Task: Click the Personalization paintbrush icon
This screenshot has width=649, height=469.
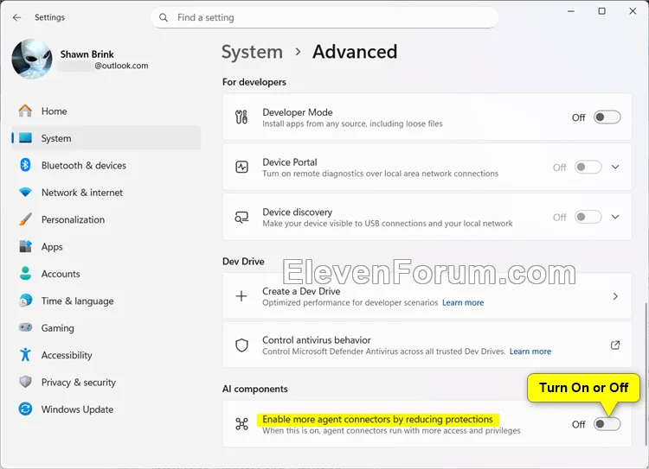Action: point(25,219)
